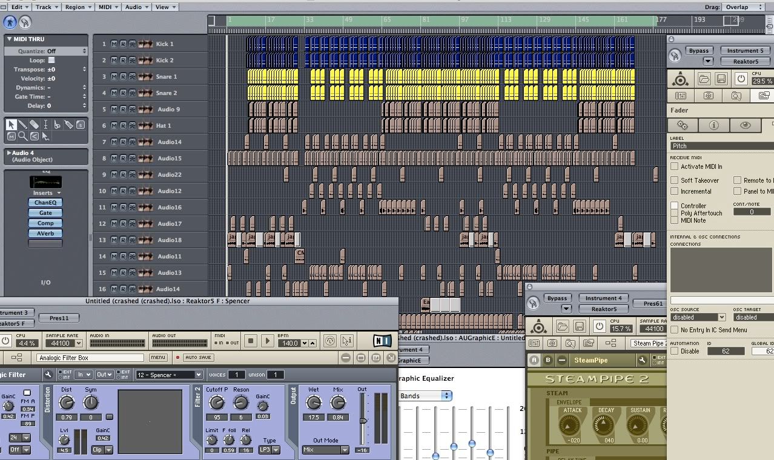The width and height of the screenshot is (774, 460).
Task: Open the Audio menu
Action: coord(136,7)
